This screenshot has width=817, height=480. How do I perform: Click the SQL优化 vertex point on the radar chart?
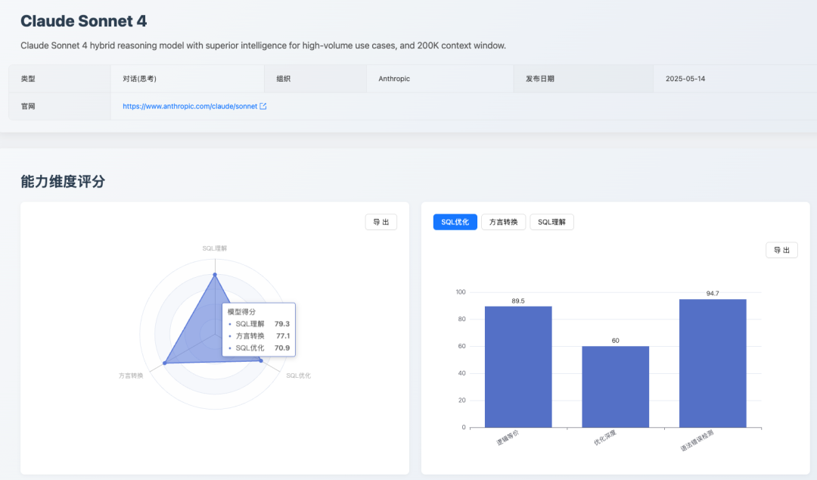pos(262,360)
